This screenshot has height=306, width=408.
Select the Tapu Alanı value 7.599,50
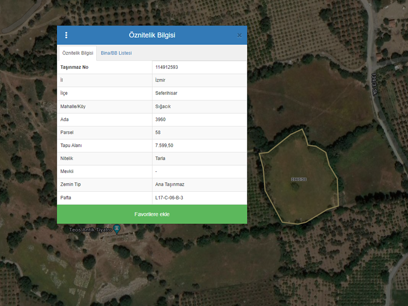[x=164, y=145]
